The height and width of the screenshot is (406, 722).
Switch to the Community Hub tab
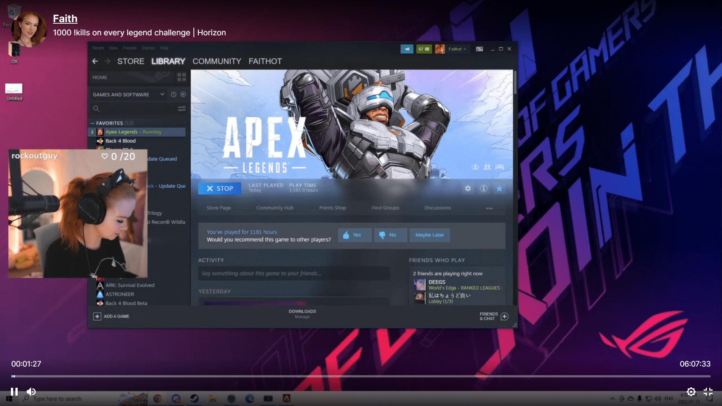pyautogui.click(x=275, y=208)
